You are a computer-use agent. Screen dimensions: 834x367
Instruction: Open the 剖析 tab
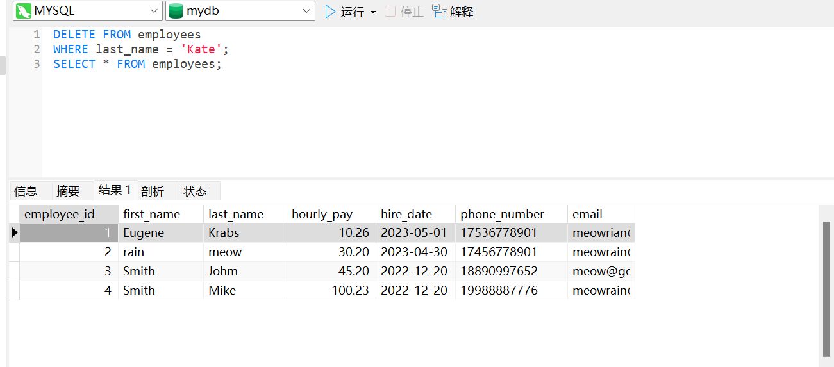pyautogui.click(x=153, y=191)
